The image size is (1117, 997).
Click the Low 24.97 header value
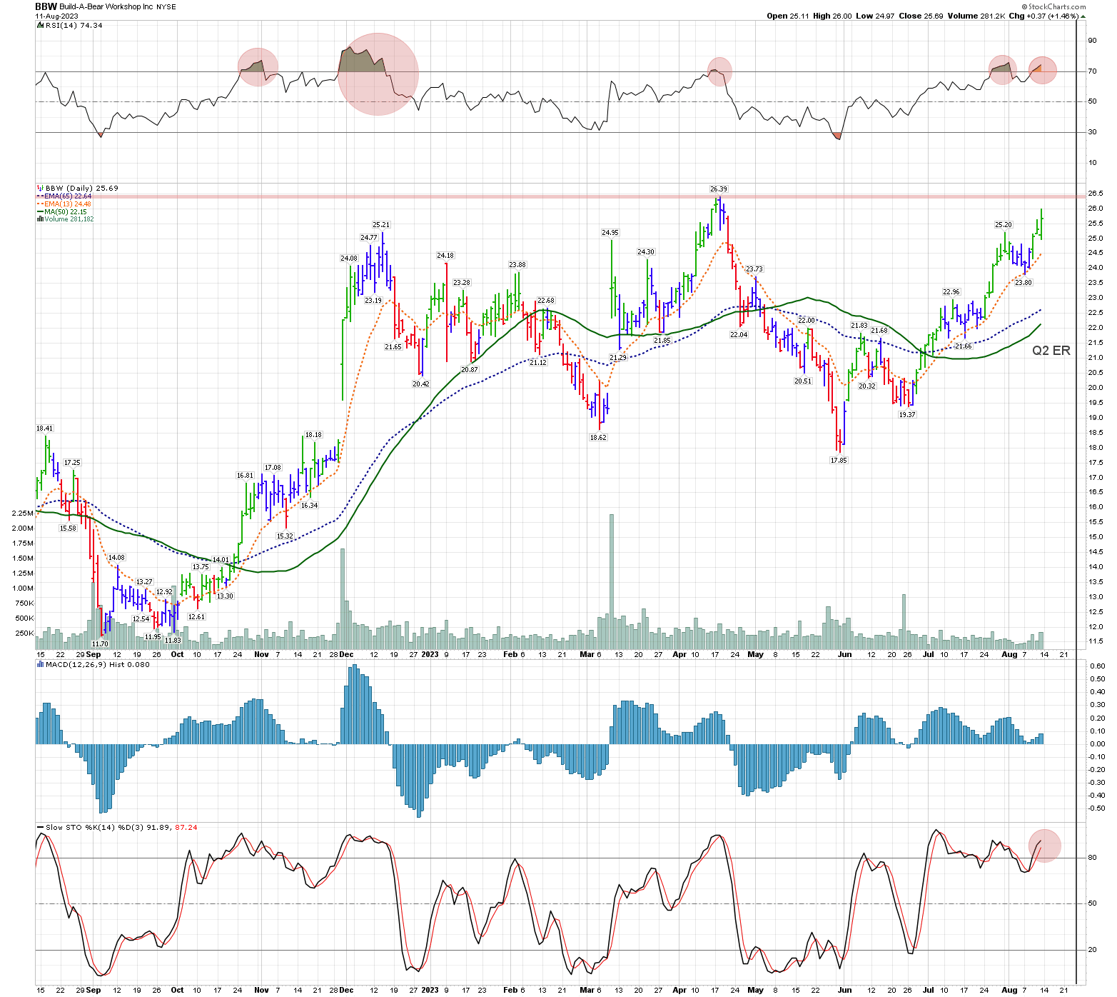pyautogui.click(x=876, y=16)
